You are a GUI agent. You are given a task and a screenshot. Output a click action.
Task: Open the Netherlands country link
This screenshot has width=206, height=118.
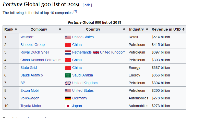point(82,52)
